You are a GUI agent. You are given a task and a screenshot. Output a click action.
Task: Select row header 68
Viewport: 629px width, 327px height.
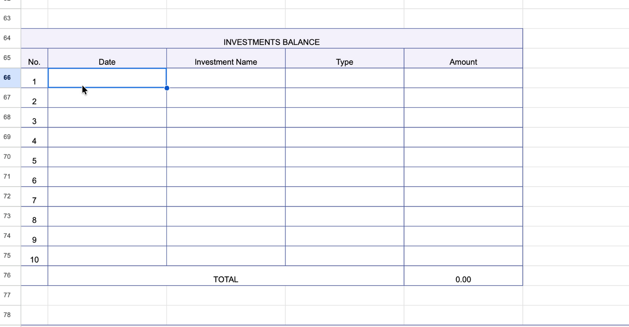pyautogui.click(x=10, y=117)
